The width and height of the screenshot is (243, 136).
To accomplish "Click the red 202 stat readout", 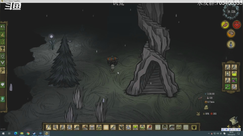I will [215, 114].
